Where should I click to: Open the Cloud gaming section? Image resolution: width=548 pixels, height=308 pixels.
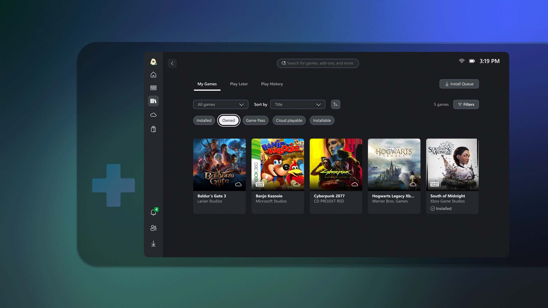click(x=153, y=115)
